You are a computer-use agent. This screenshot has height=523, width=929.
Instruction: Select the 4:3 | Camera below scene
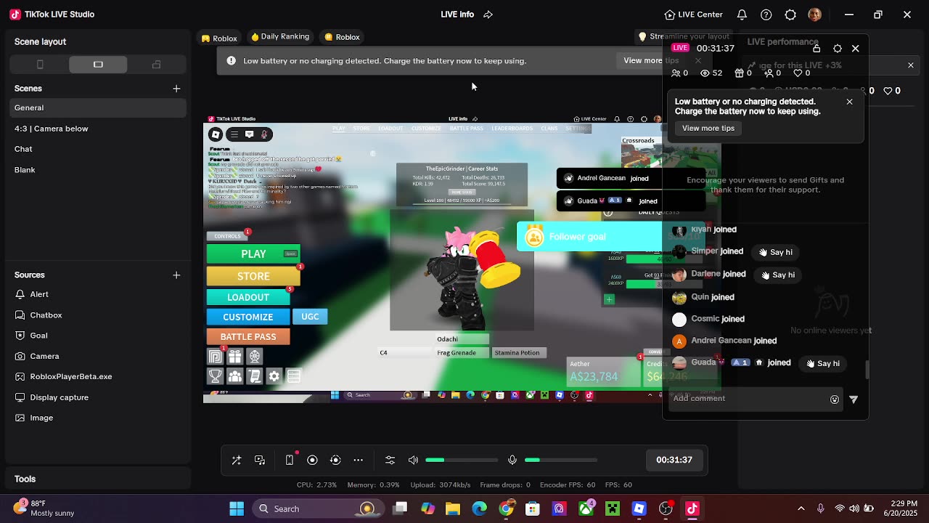(x=98, y=129)
